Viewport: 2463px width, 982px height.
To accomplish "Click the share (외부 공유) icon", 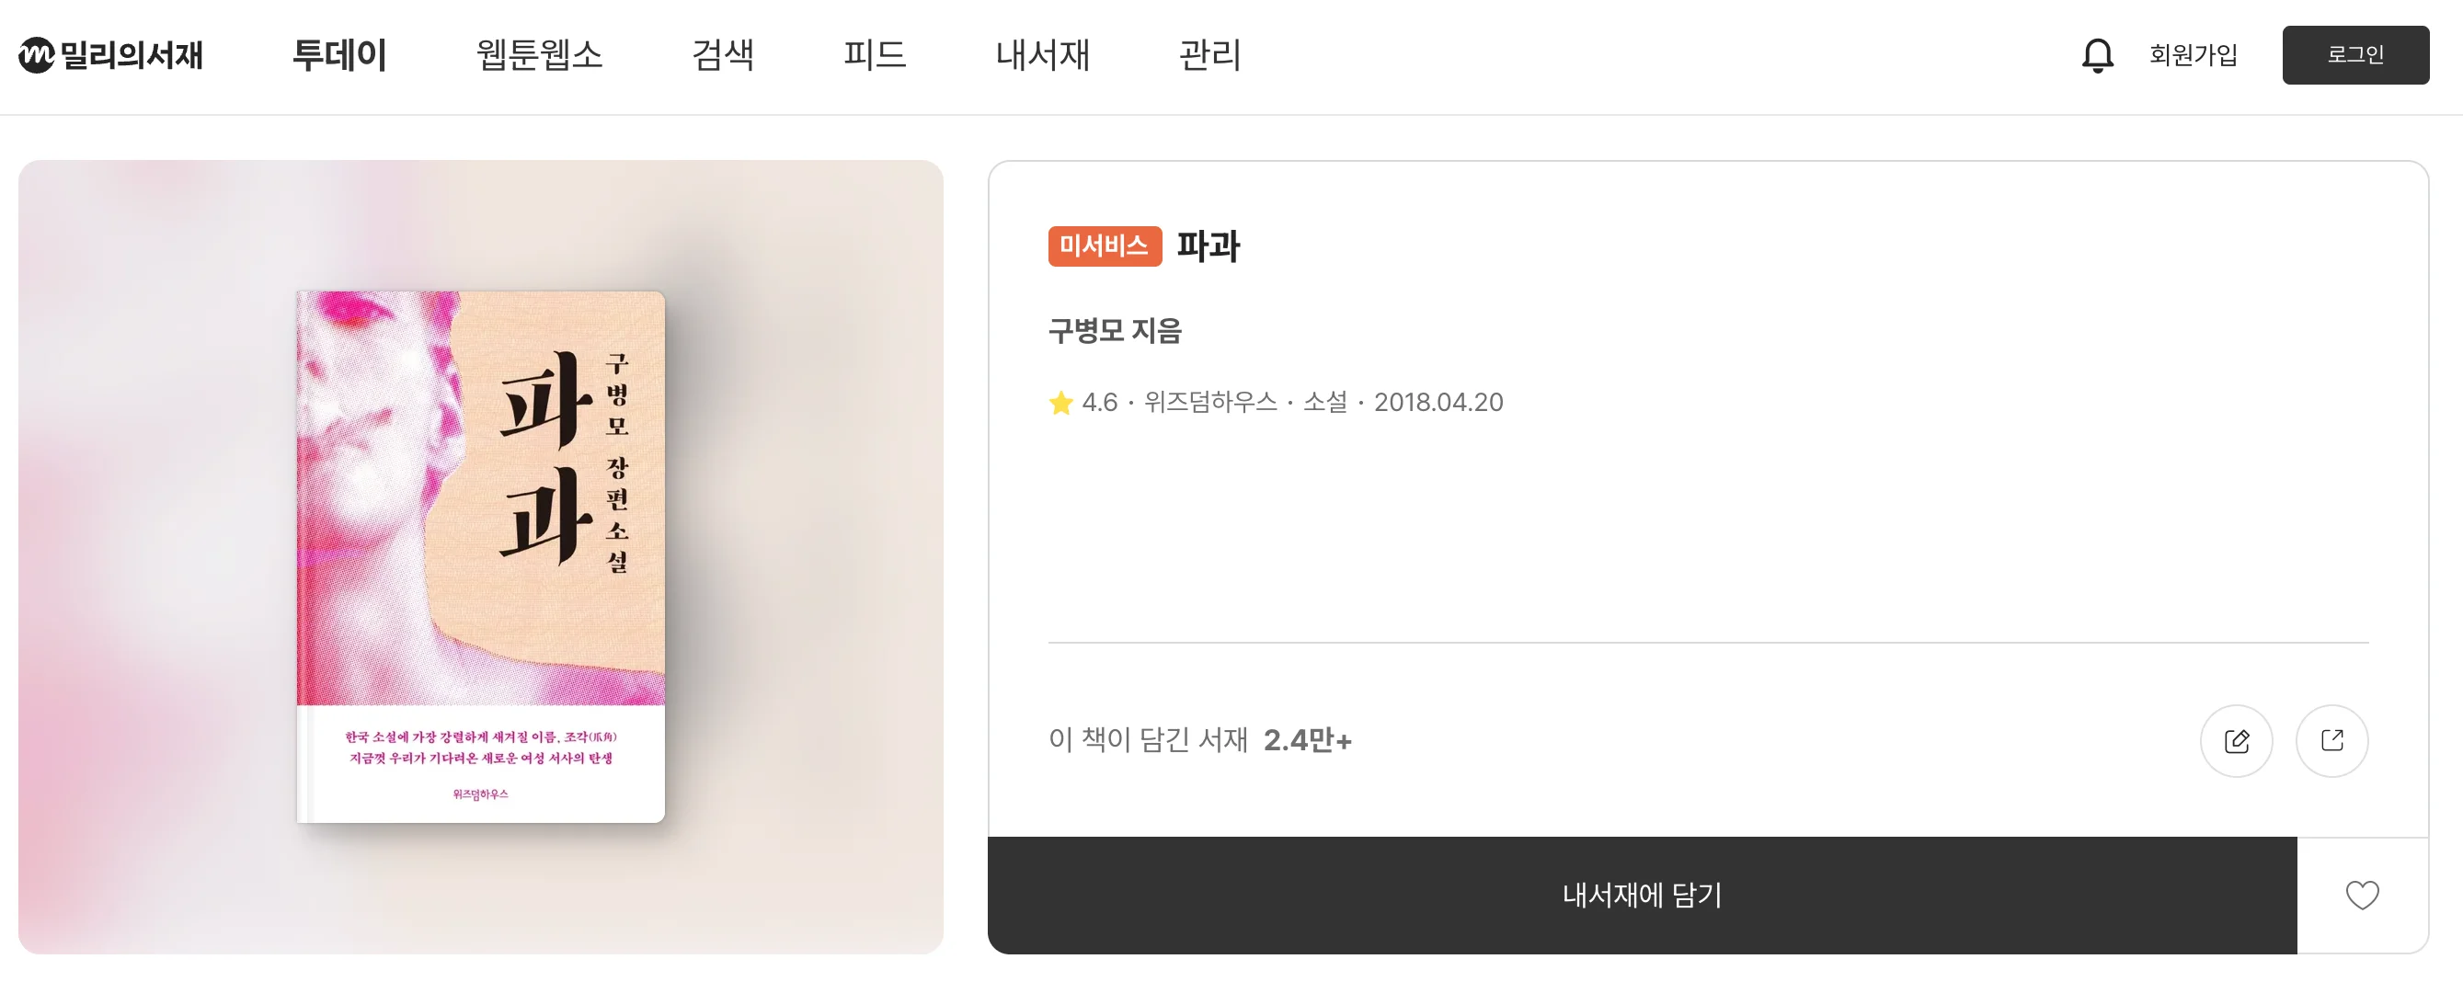I will [2333, 740].
